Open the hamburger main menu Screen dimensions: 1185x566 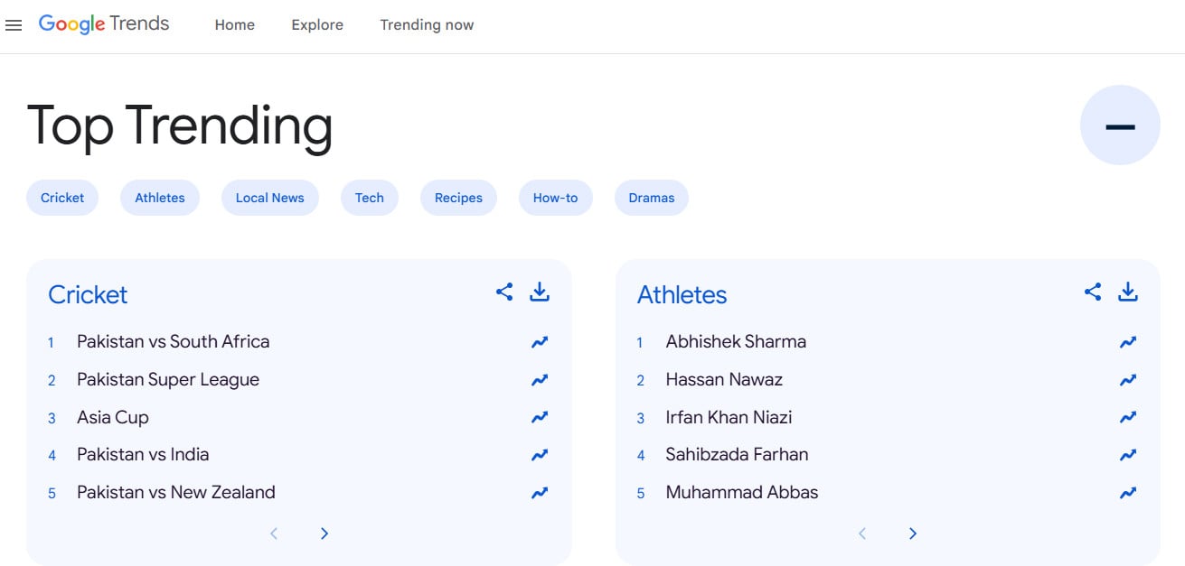(14, 25)
